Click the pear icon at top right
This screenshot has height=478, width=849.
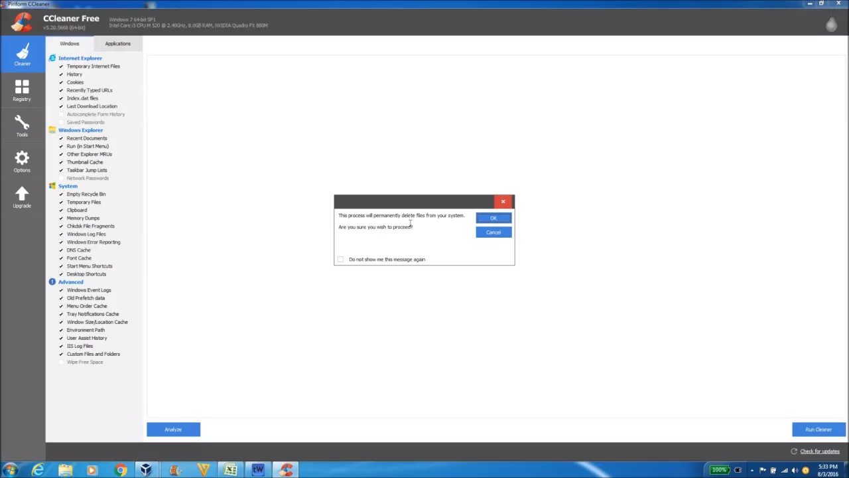tap(831, 24)
